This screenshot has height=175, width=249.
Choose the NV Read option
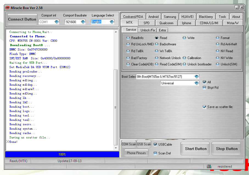224,51
